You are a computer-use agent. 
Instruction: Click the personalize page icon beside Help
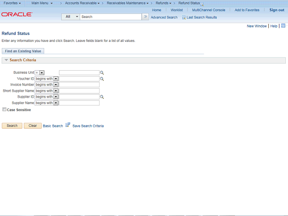[x=283, y=26]
